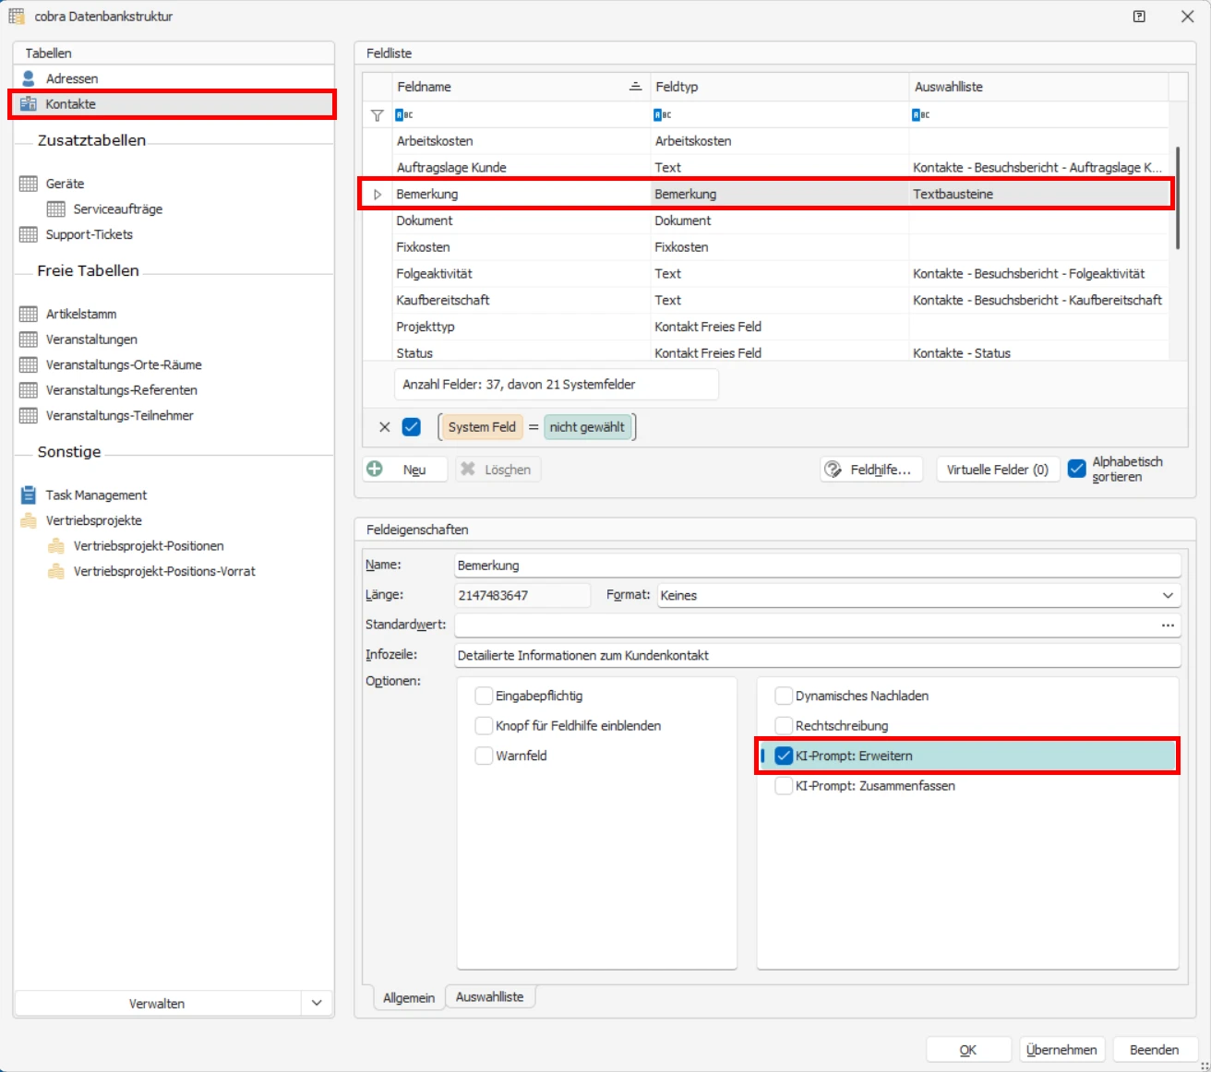The height and width of the screenshot is (1072, 1211).
Task: Select Veranstaltungs-Teilnehmer table
Action: [119, 416]
